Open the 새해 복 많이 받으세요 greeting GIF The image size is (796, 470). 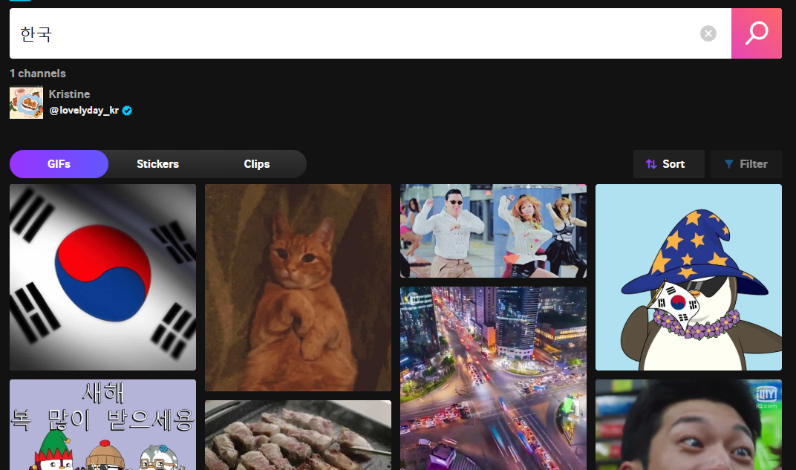(x=102, y=425)
